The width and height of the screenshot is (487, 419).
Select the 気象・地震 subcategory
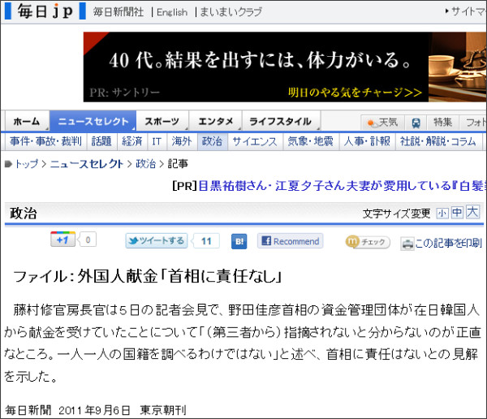(311, 141)
